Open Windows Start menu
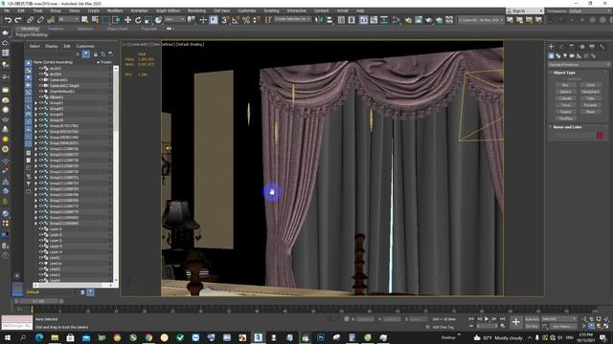The width and height of the screenshot is (613, 344). (x=7, y=337)
